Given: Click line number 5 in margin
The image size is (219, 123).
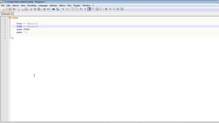Looking at the screenshot, I should pyautogui.click(x=5, y=29).
